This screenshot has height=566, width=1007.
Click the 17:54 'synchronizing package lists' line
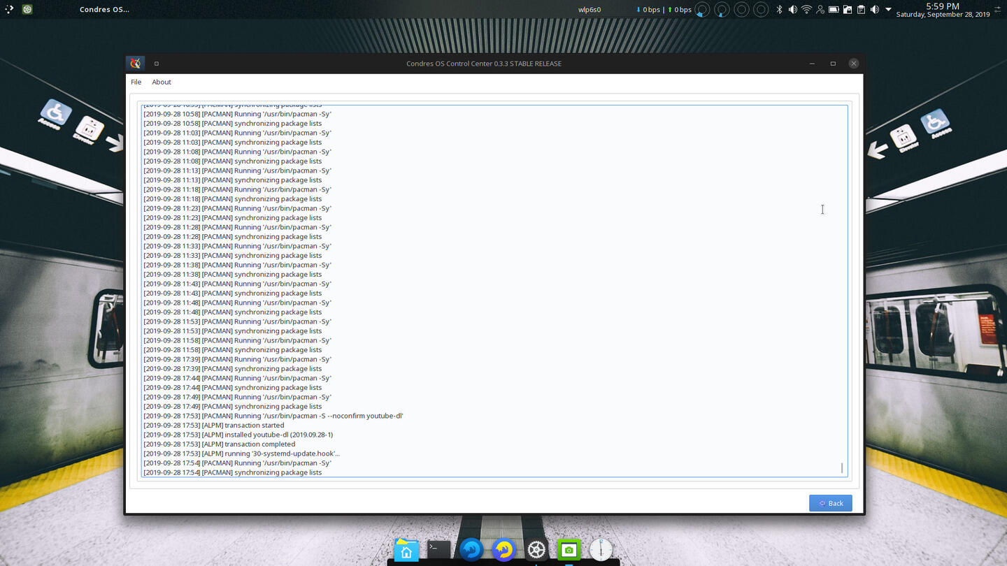point(232,472)
